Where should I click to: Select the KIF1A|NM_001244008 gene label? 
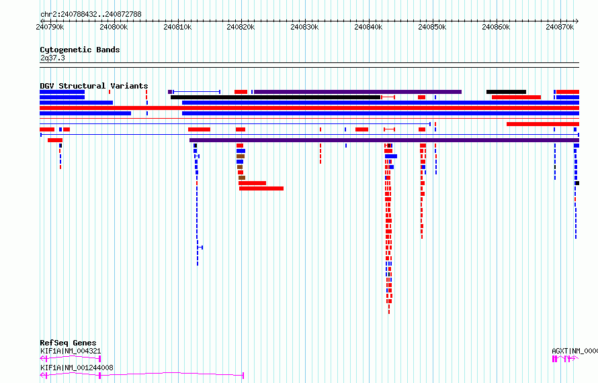[77, 368]
